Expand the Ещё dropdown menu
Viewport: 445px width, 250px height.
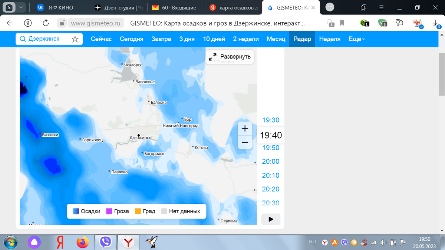357,39
